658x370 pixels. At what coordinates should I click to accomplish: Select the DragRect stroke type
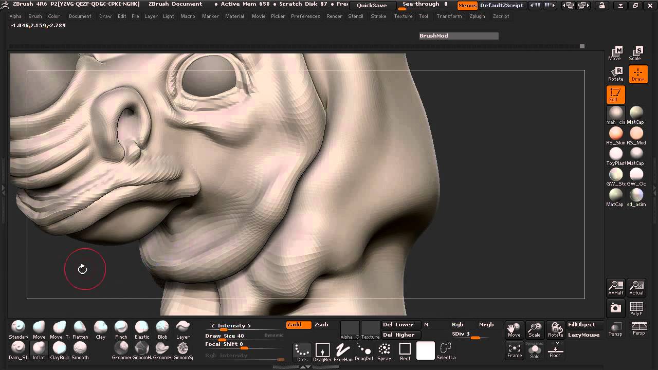coord(323,352)
